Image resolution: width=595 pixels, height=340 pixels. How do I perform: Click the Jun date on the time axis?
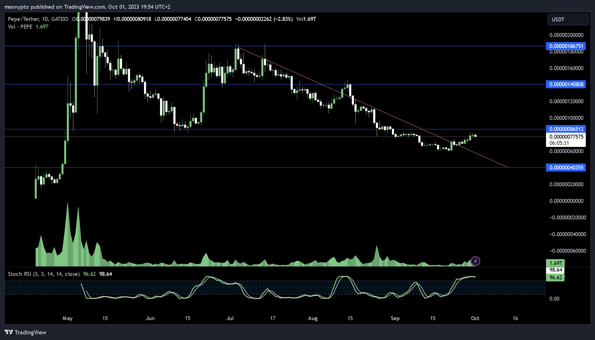[x=150, y=318]
